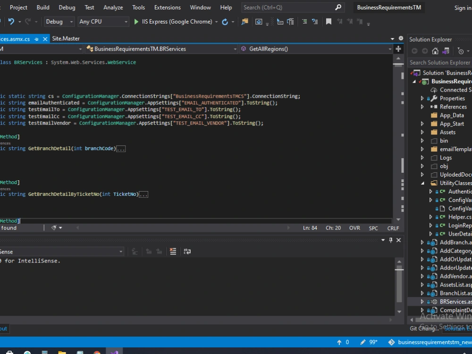Click the Properties wrench icon
Screen dimensions: 472x354
pyautogui.click(x=434, y=98)
